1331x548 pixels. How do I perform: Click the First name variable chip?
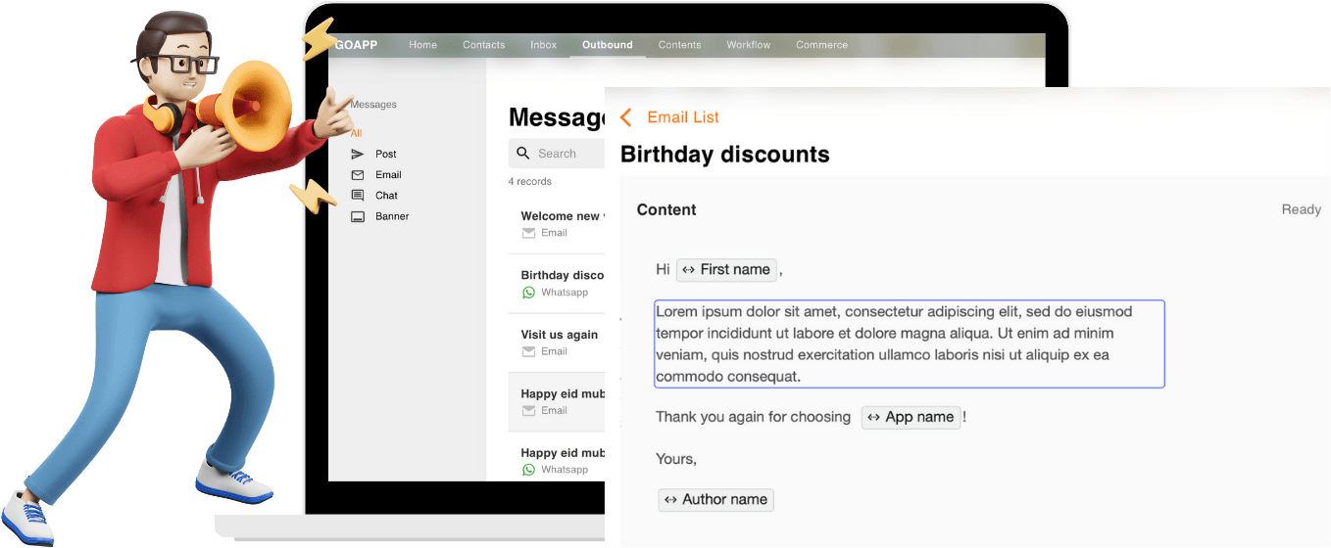coord(727,270)
